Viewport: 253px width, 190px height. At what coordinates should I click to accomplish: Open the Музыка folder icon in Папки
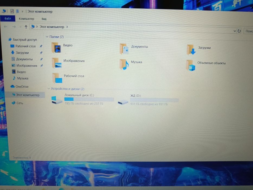click(124, 64)
